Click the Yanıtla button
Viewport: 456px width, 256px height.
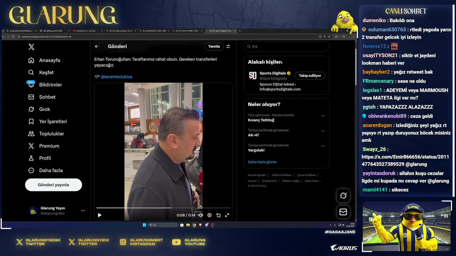pyautogui.click(x=214, y=47)
